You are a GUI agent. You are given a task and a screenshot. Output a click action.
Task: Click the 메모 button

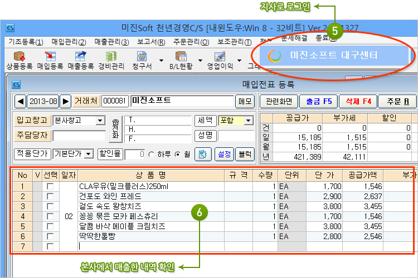coord(245,101)
